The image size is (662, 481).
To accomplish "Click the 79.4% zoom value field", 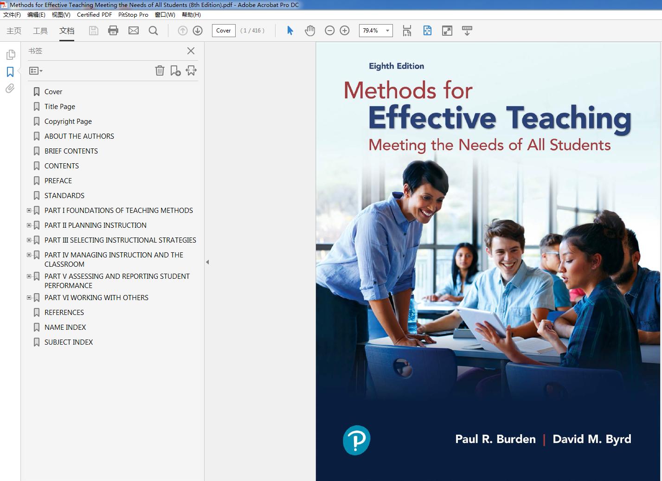I will (371, 31).
